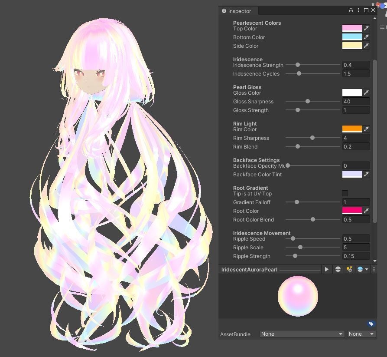
Task: Click the Rim Blend slider handle
Action: (298, 146)
